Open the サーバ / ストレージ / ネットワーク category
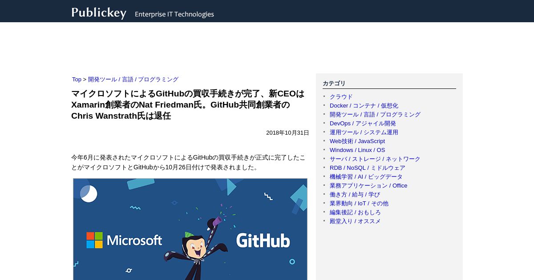This screenshot has height=280, width=534. point(375,159)
